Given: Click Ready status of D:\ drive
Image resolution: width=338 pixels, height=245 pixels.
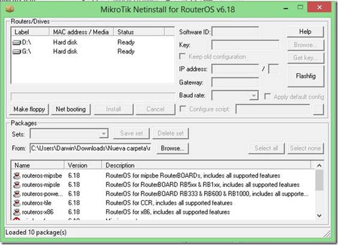Looking at the screenshot, I should tap(126, 43).
